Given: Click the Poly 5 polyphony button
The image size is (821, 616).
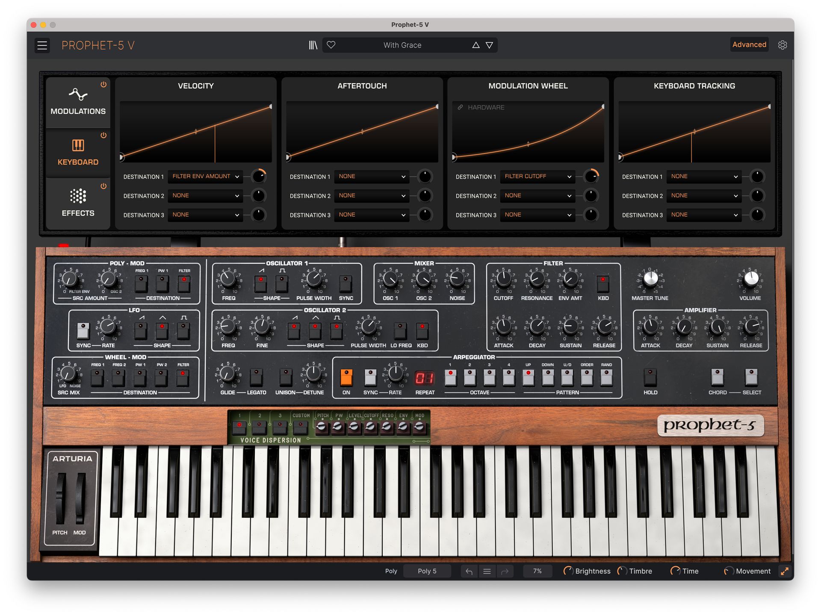Looking at the screenshot, I should pos(427,571).
